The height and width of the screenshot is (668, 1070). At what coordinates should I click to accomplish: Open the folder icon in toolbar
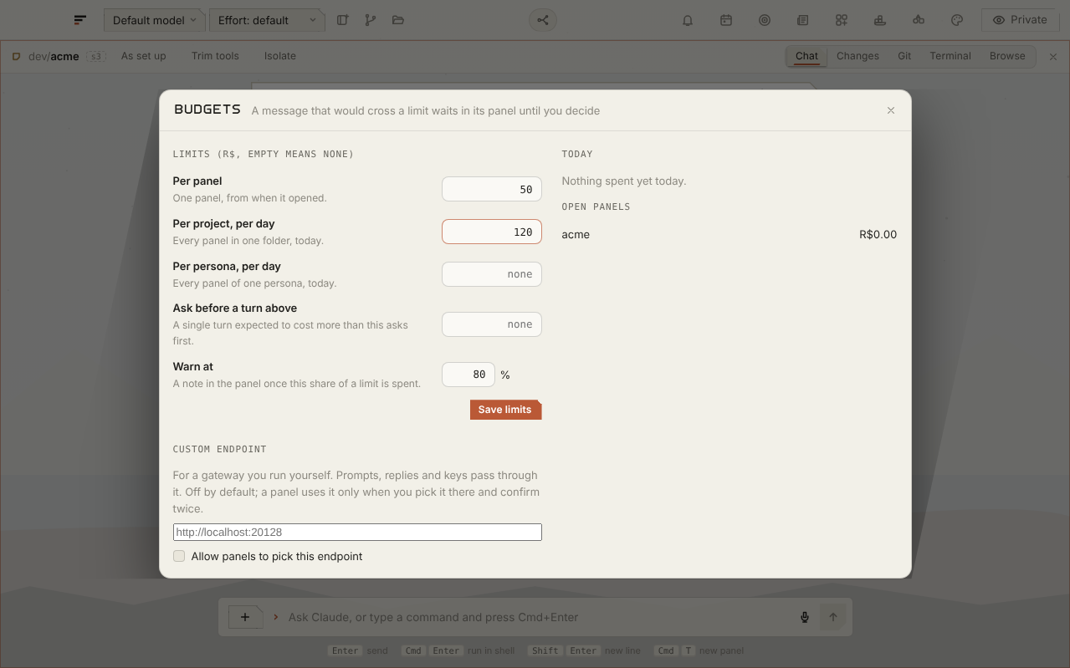[x=398, y=20]
